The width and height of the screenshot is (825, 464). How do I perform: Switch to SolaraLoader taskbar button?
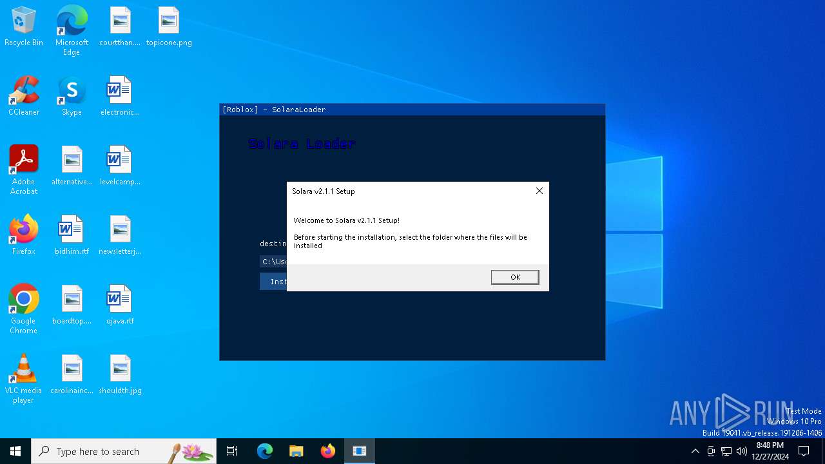pyautogui.click(x=360, y=451)
